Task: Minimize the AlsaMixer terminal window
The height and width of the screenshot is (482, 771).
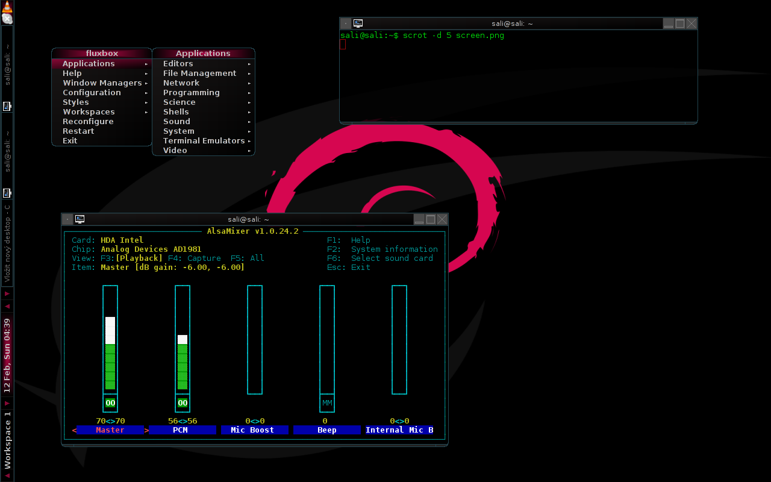Action: pos(419,219)
